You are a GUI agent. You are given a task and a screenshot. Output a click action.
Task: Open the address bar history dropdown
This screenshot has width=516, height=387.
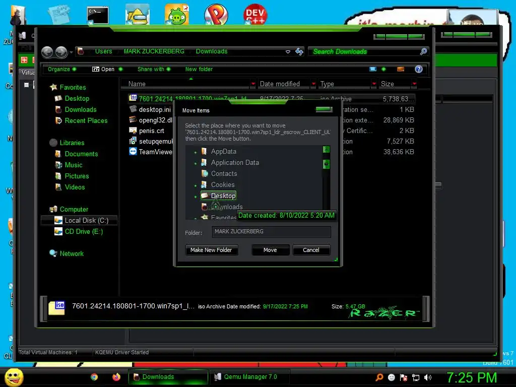[x=288, y=52]
